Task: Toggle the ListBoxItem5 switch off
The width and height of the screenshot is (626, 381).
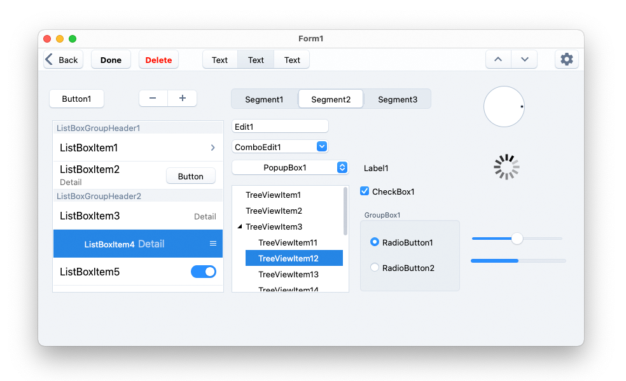Action: coord(204,272)
